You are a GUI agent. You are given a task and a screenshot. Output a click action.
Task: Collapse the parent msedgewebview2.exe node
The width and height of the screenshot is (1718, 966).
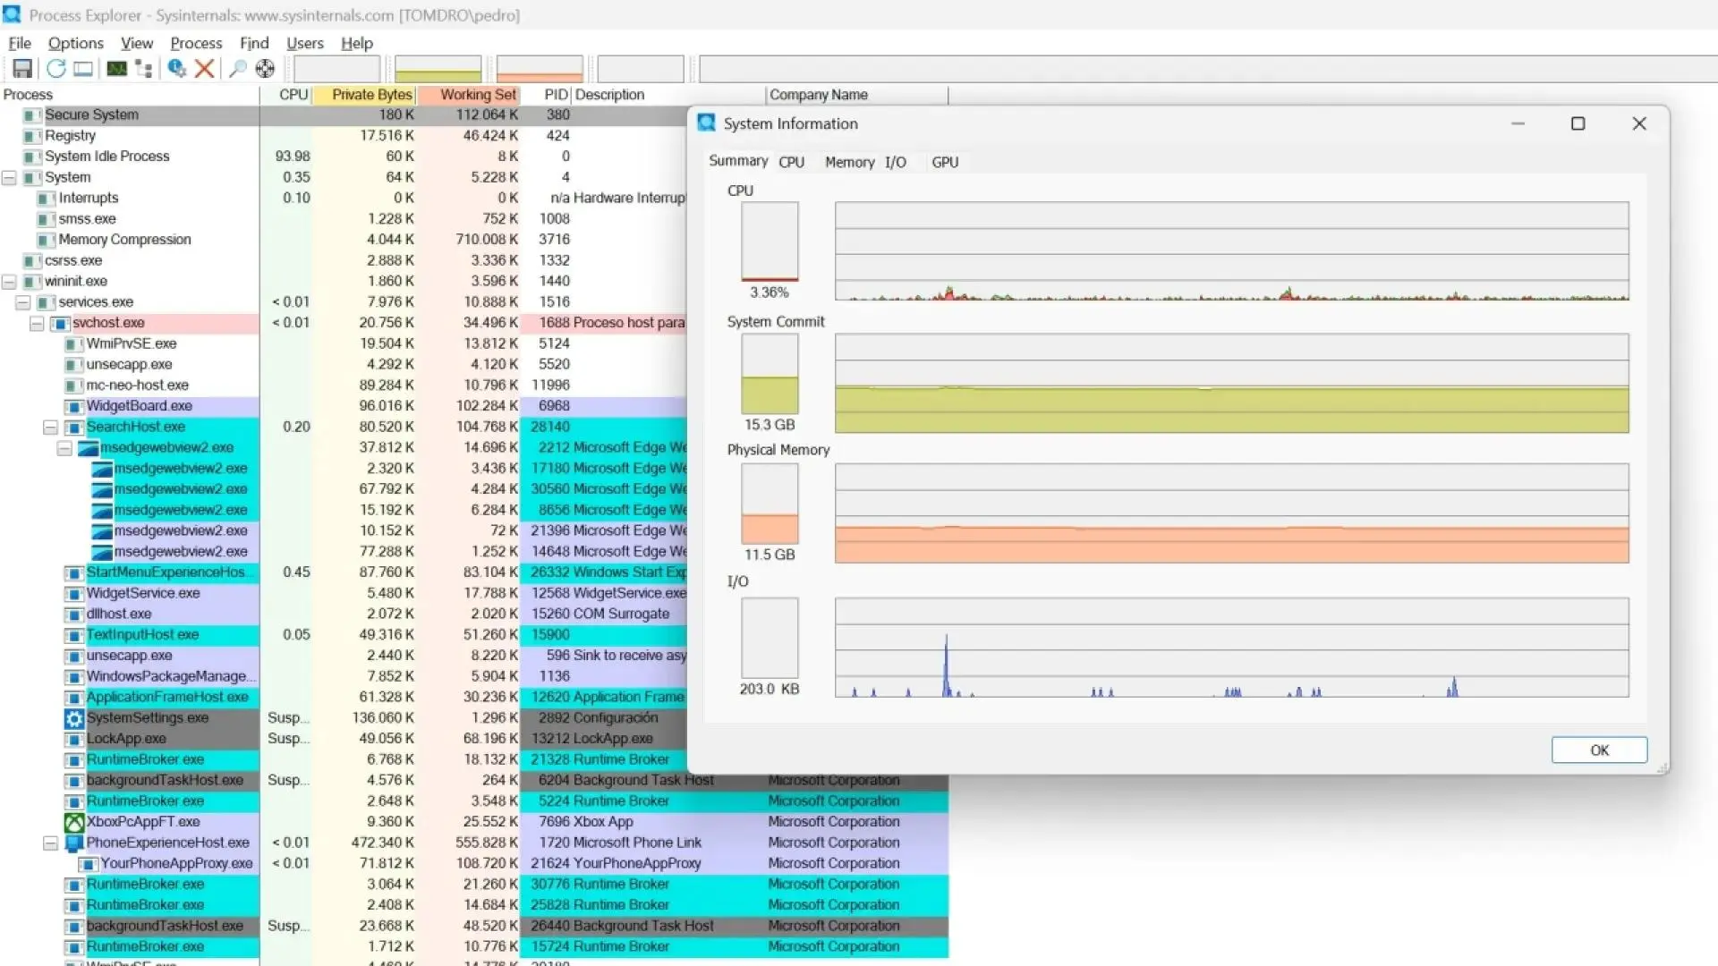[64, 448]
